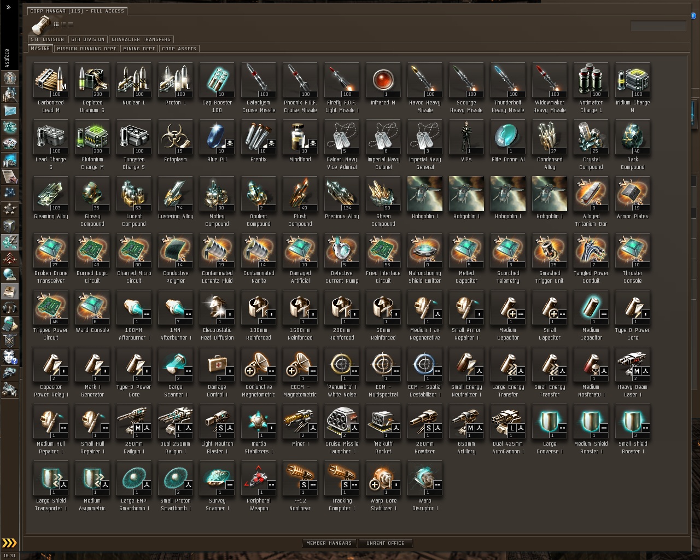The width and height of the screenshot is (700, 560).
Task: Switch hangar to icon grid view
Action: tap(56, 25)
